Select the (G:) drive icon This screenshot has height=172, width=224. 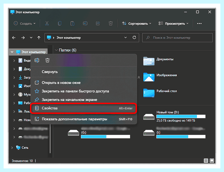[x=73, y=133]
